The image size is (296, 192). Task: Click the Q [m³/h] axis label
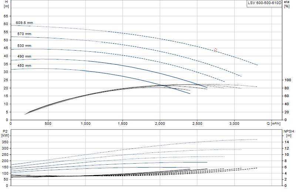273,124
